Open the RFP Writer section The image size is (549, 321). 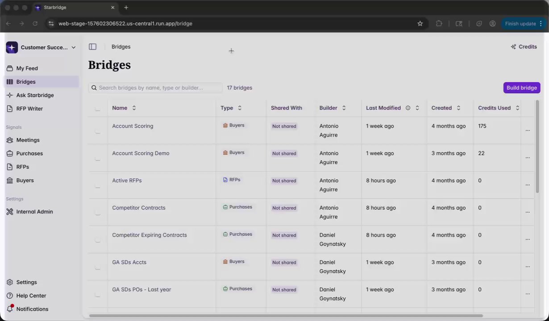pyautogui.click(x=29, y=108)
